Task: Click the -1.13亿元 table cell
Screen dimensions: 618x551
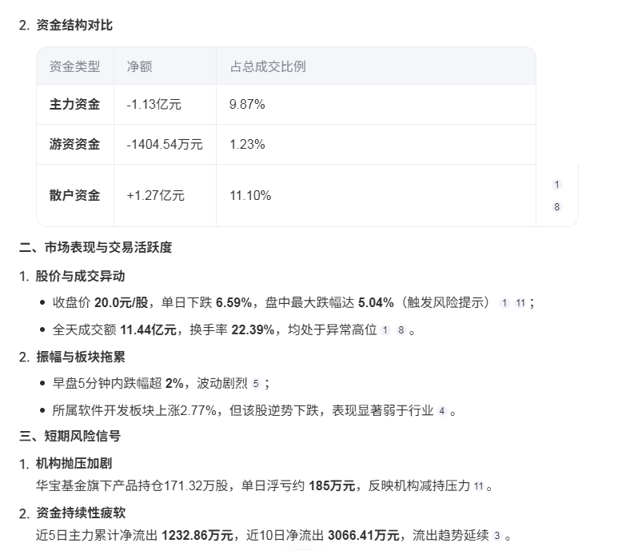Action: 154,105
